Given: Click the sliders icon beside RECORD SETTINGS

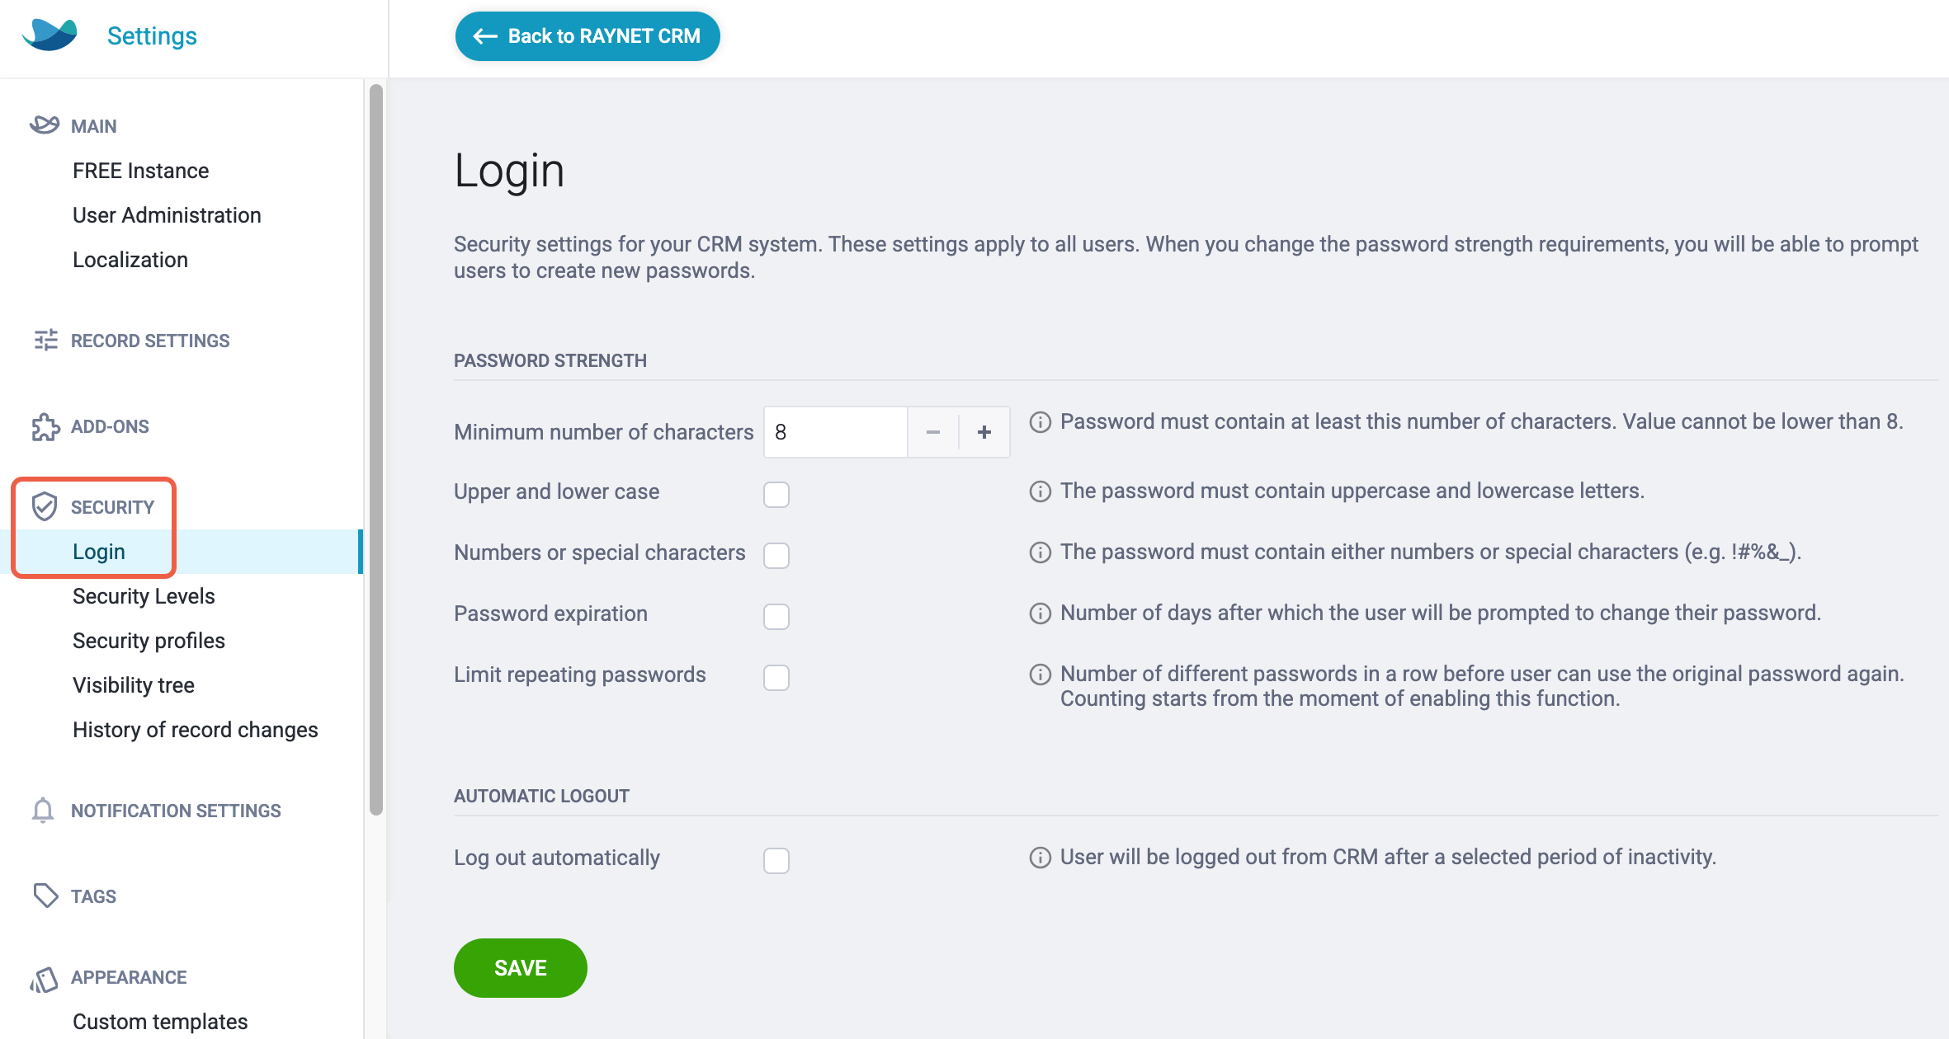Looking at the screenshot, I should (45, 340).
